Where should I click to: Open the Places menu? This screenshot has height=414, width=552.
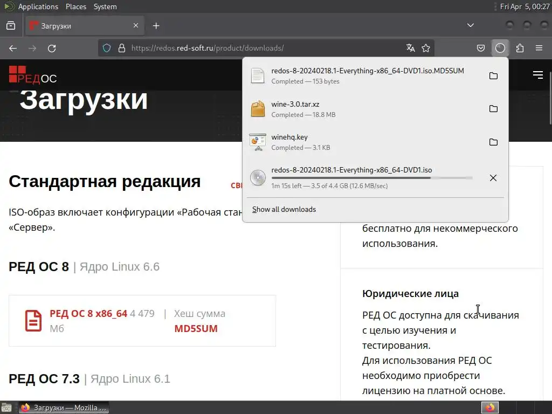(x=75, y=6)
